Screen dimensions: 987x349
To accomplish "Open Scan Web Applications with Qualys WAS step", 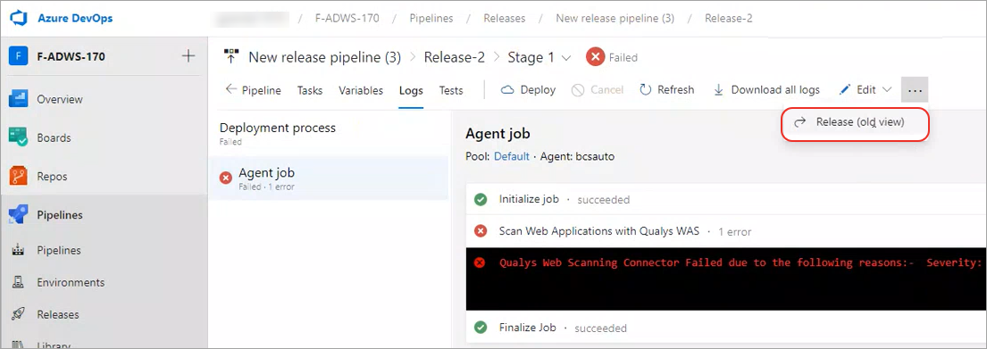I will (x=726, y=231).
